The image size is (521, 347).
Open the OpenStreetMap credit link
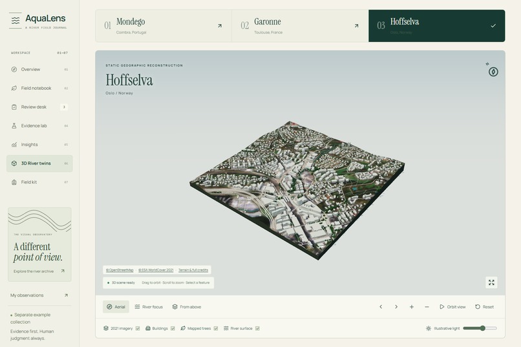click(120, 270)
